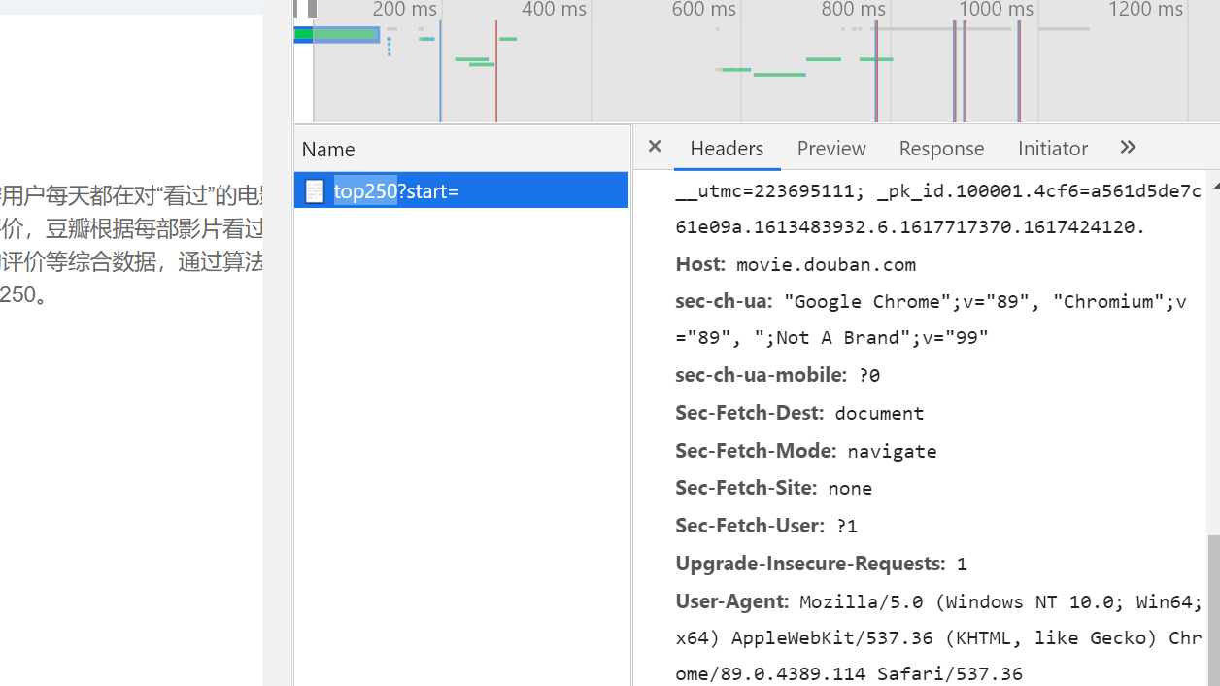The width and height of the screenshot is (1220, 686).
Task: Click the 800 ms timeline marker
Action: coord(853,10)
